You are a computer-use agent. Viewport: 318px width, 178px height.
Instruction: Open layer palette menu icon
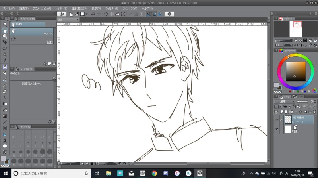click(276, 96)
